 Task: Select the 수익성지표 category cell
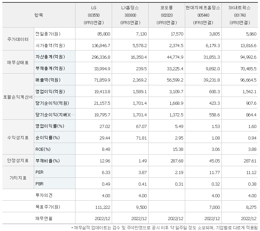coord(18,138)
